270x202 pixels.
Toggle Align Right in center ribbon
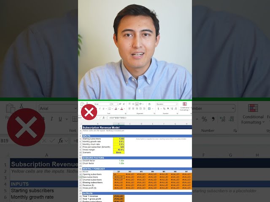137,109
